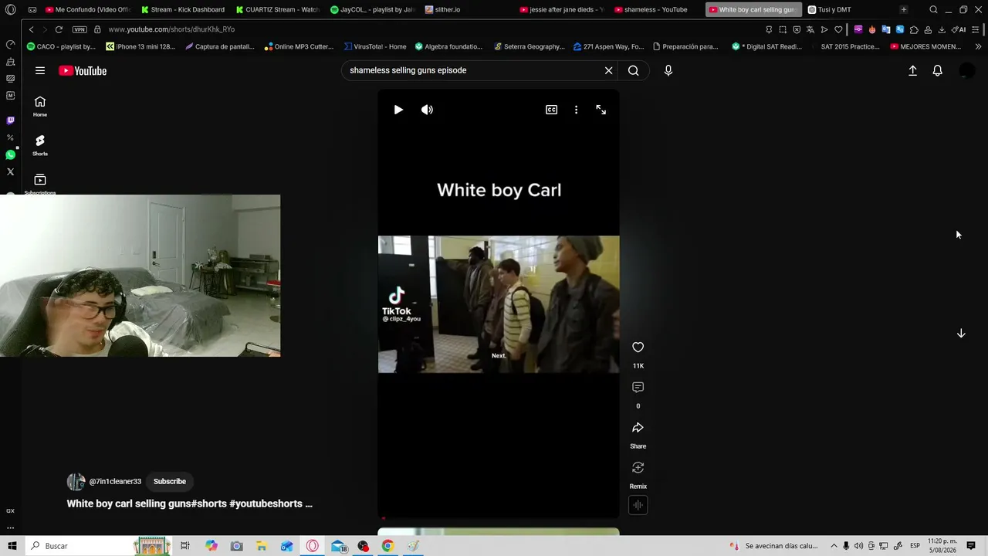The width and height of the screenshot is (988, 556).
Task: Open the Short's title description text
Action: pyautogui.click(x=189, y=503)
